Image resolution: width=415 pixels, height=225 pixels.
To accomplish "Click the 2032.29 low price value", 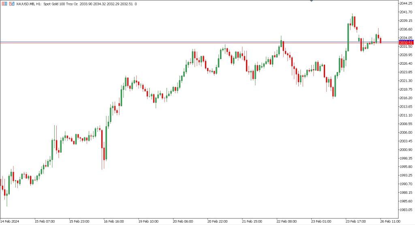I will click(113, 4).
